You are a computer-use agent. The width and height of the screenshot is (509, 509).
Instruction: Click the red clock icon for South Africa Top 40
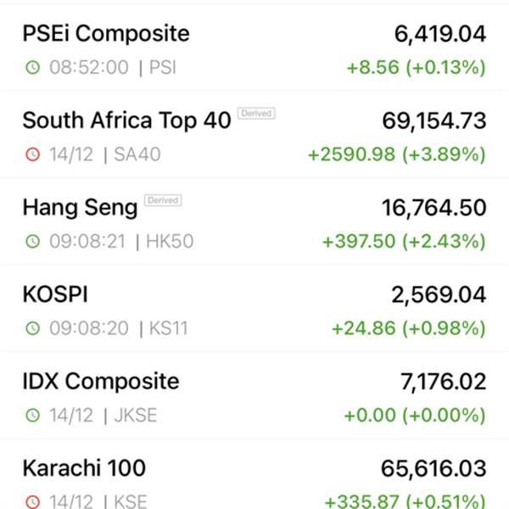33,154
